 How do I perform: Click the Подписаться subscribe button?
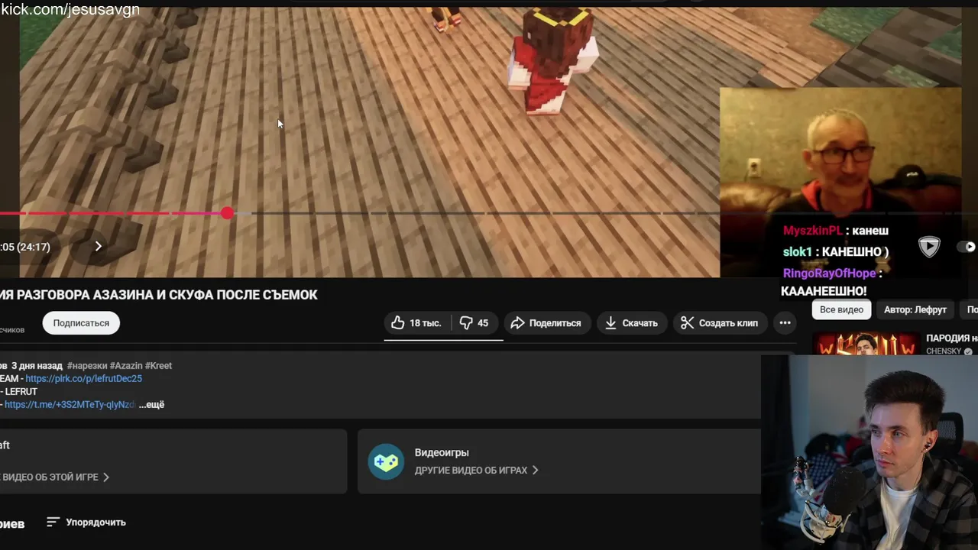(81, 323)
